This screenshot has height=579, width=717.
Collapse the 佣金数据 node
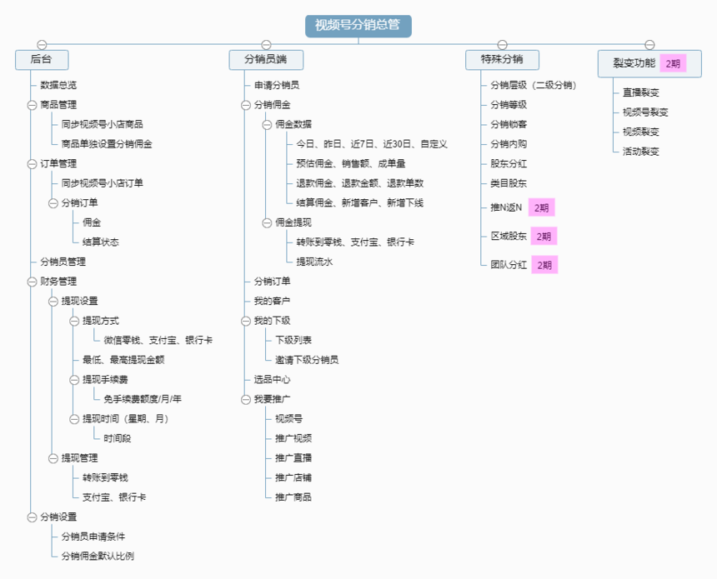[267, 125]
